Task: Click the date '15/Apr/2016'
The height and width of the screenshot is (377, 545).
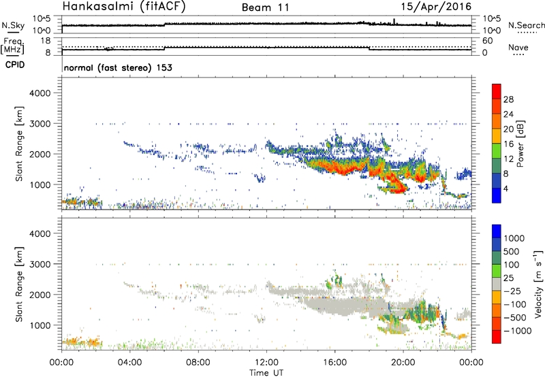Action: pos(437,7)
